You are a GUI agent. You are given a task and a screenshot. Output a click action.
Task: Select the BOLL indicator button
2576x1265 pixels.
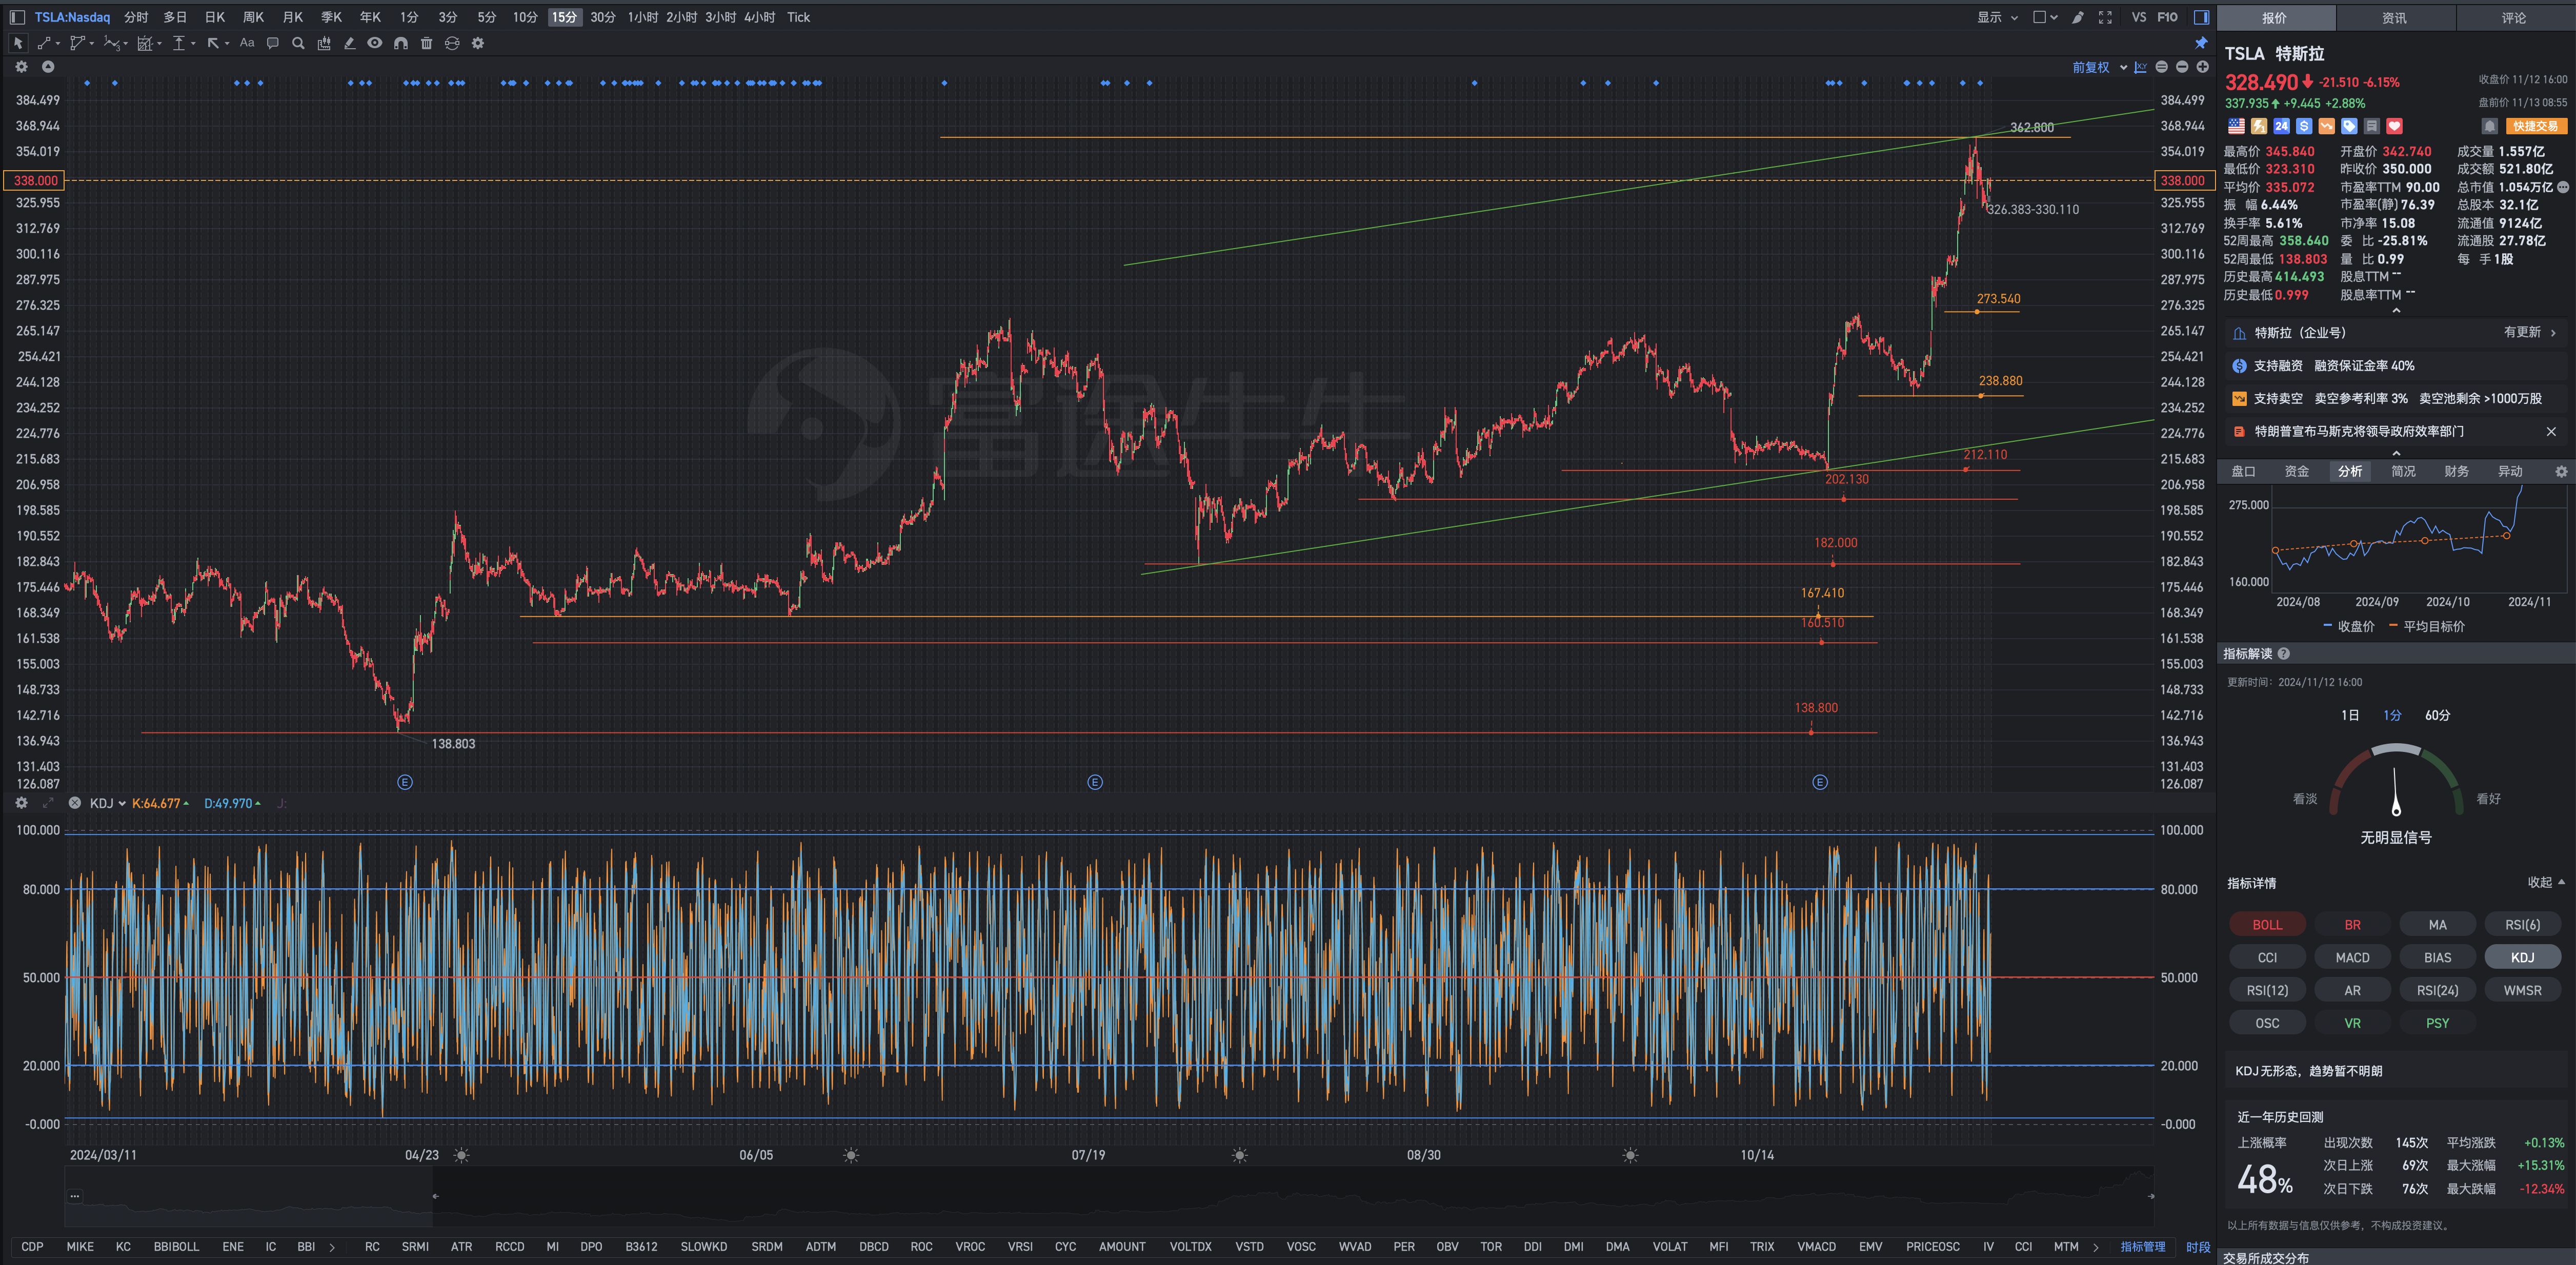tap(2267, 924)
